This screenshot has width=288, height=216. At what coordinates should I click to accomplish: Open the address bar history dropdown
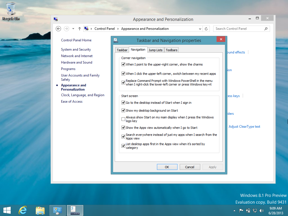tap(200, 29)
